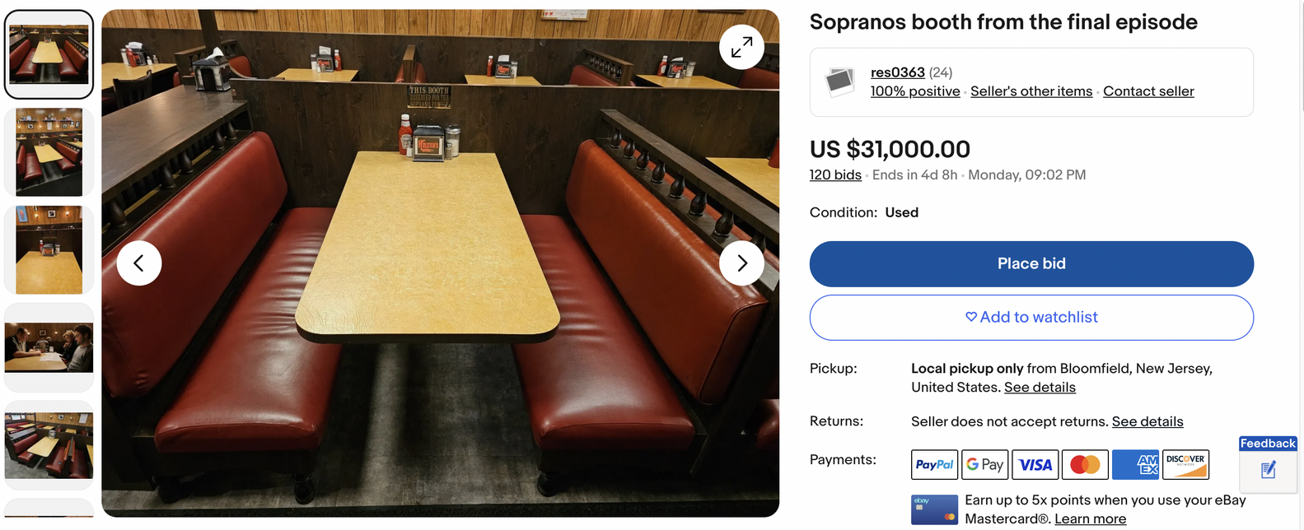See details for local pickup
The height and width of the screenshot is (530, 1304).
point(1040,387)
